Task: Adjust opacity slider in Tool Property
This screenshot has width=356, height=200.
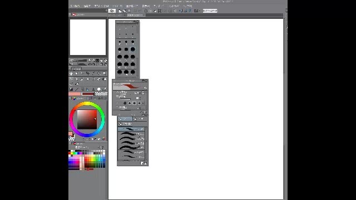Action: tap(125, 99)
